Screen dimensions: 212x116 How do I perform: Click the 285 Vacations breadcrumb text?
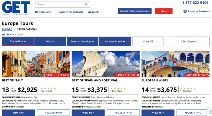[x=27, y=29]
